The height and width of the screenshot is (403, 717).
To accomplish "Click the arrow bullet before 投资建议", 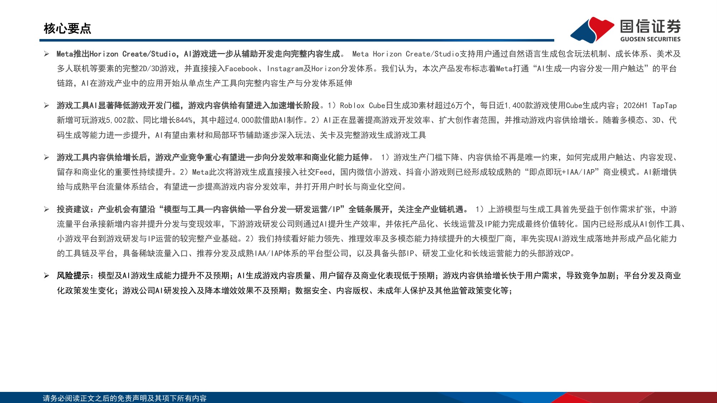I will 47,210.
